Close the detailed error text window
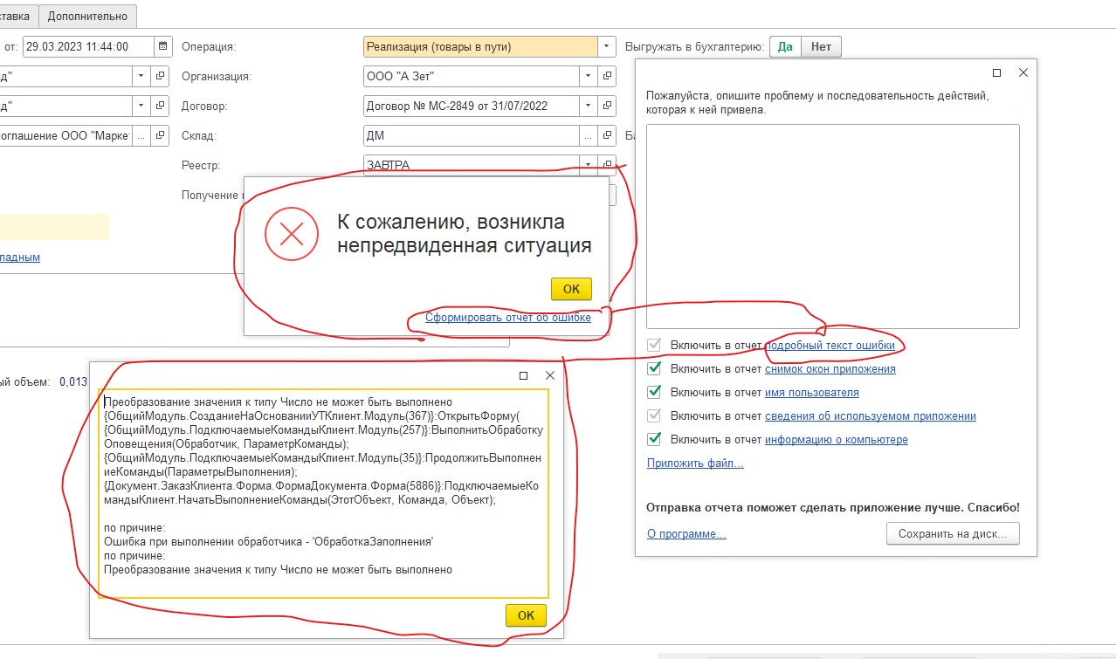Image resolution: width=1116 pixels, height=659 pixels. (549, 375)
